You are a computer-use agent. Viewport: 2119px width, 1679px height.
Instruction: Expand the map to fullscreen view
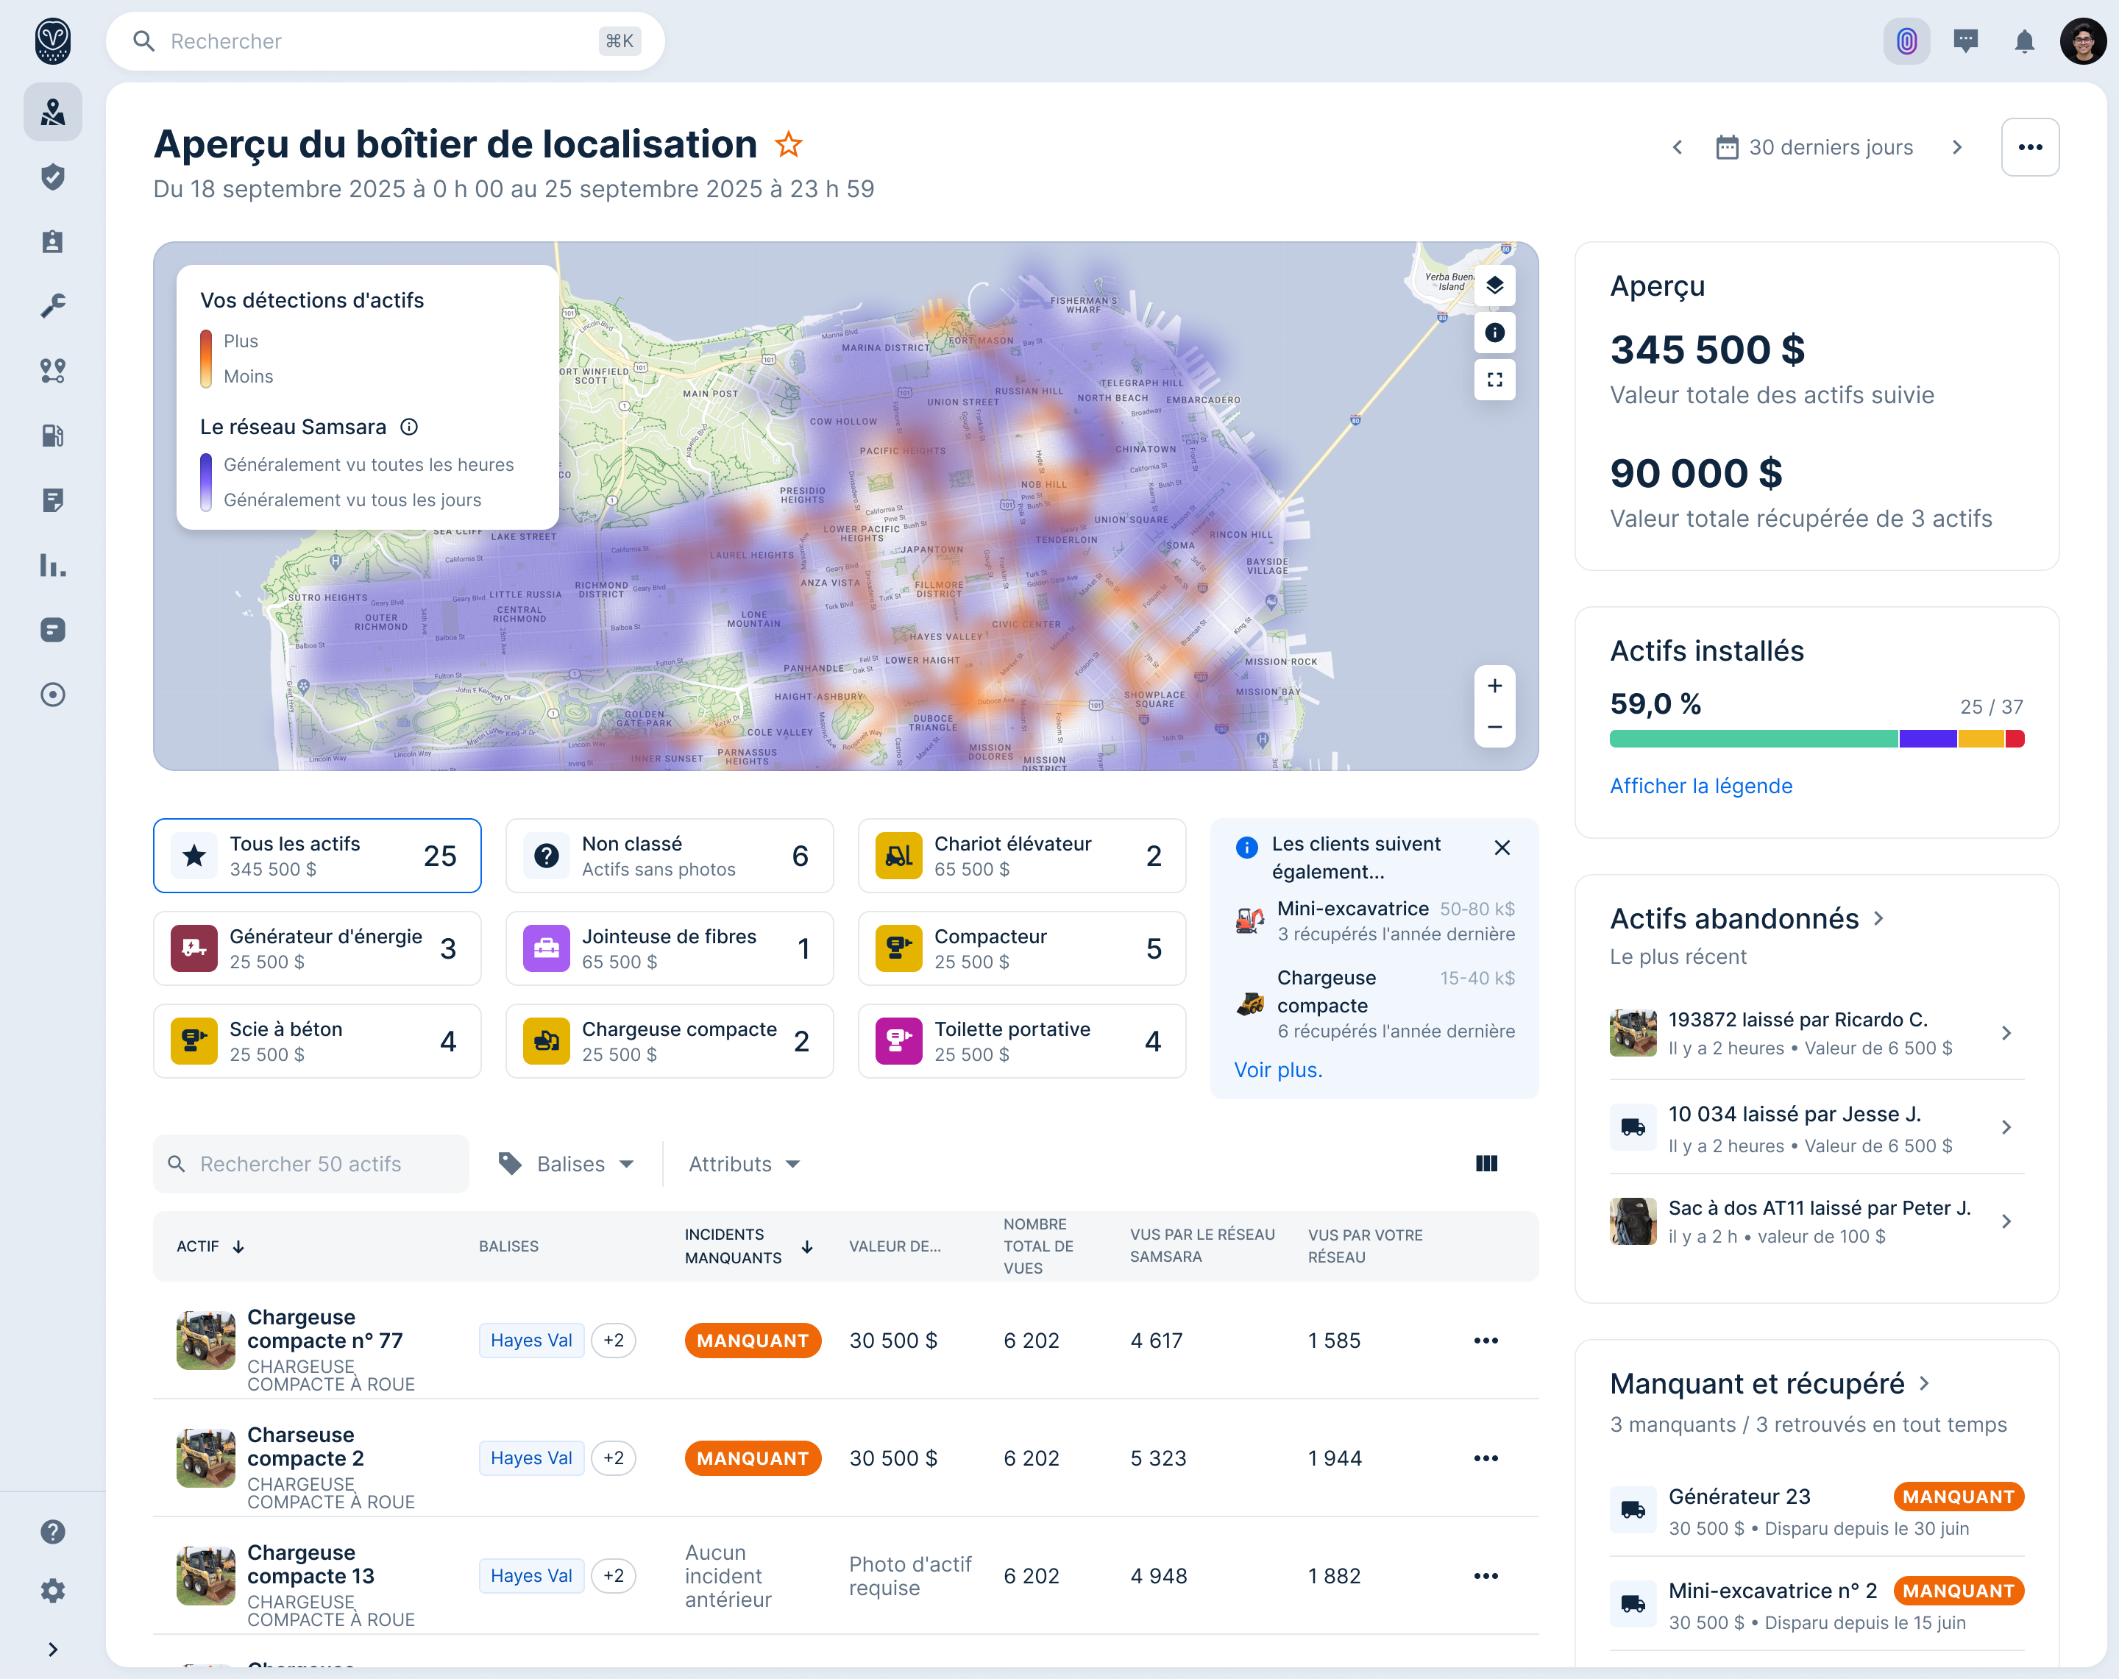(1495, 380)
